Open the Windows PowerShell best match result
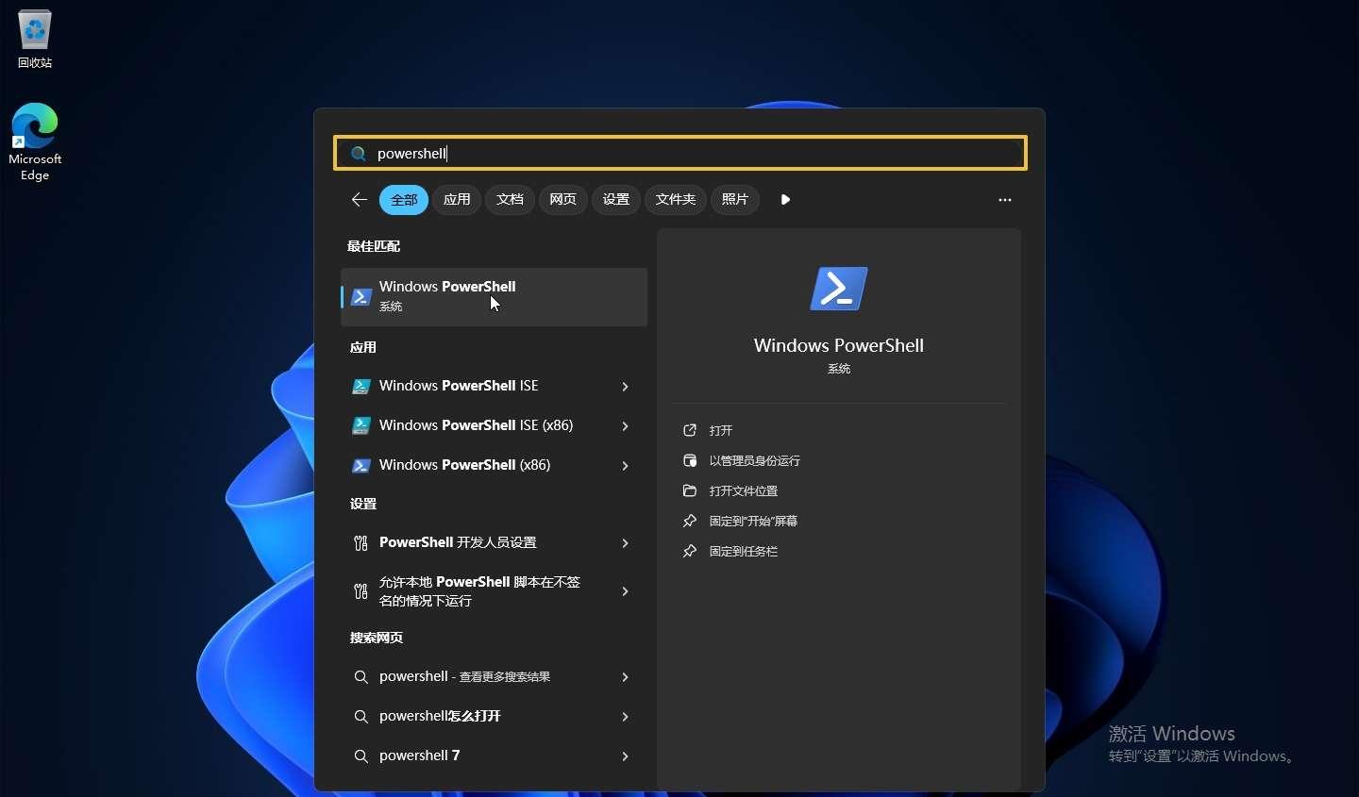 pos(494,296)
